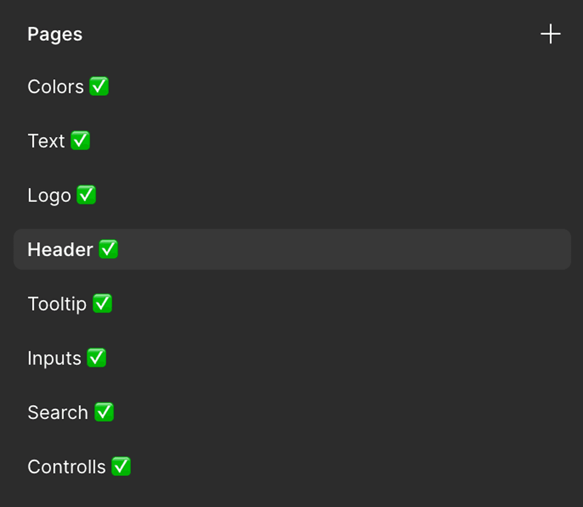Viewport: 583px width, 507px height.
Task: Open the Inputs page
Action: [54, 359]
